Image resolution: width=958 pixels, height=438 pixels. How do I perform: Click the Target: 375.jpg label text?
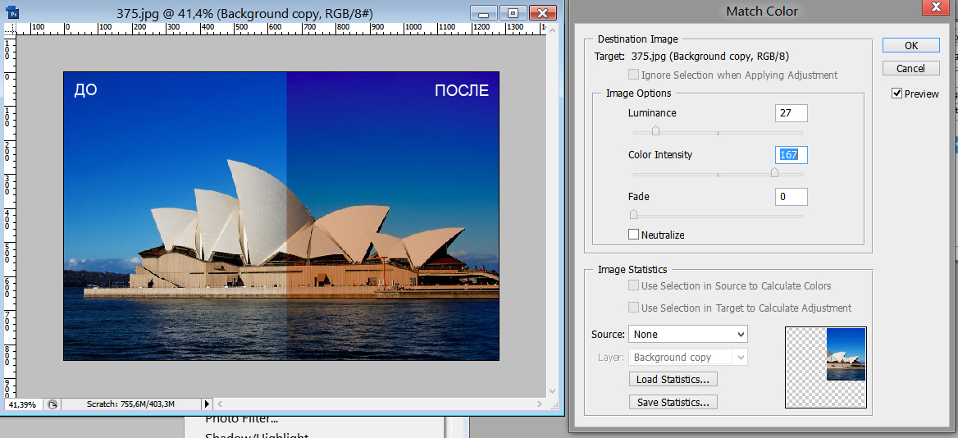pyautogui.click(x=691, y=57)
